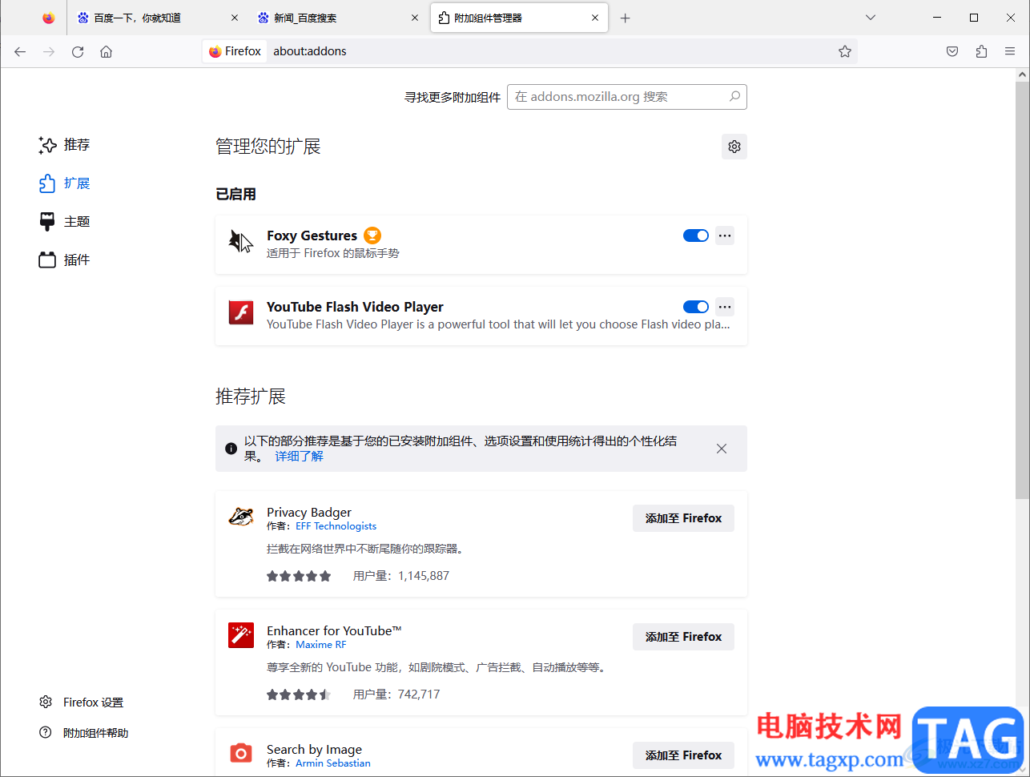Open the Firefox application menu
Screen dimensions: 1030x777
(x=1010, y=51)
